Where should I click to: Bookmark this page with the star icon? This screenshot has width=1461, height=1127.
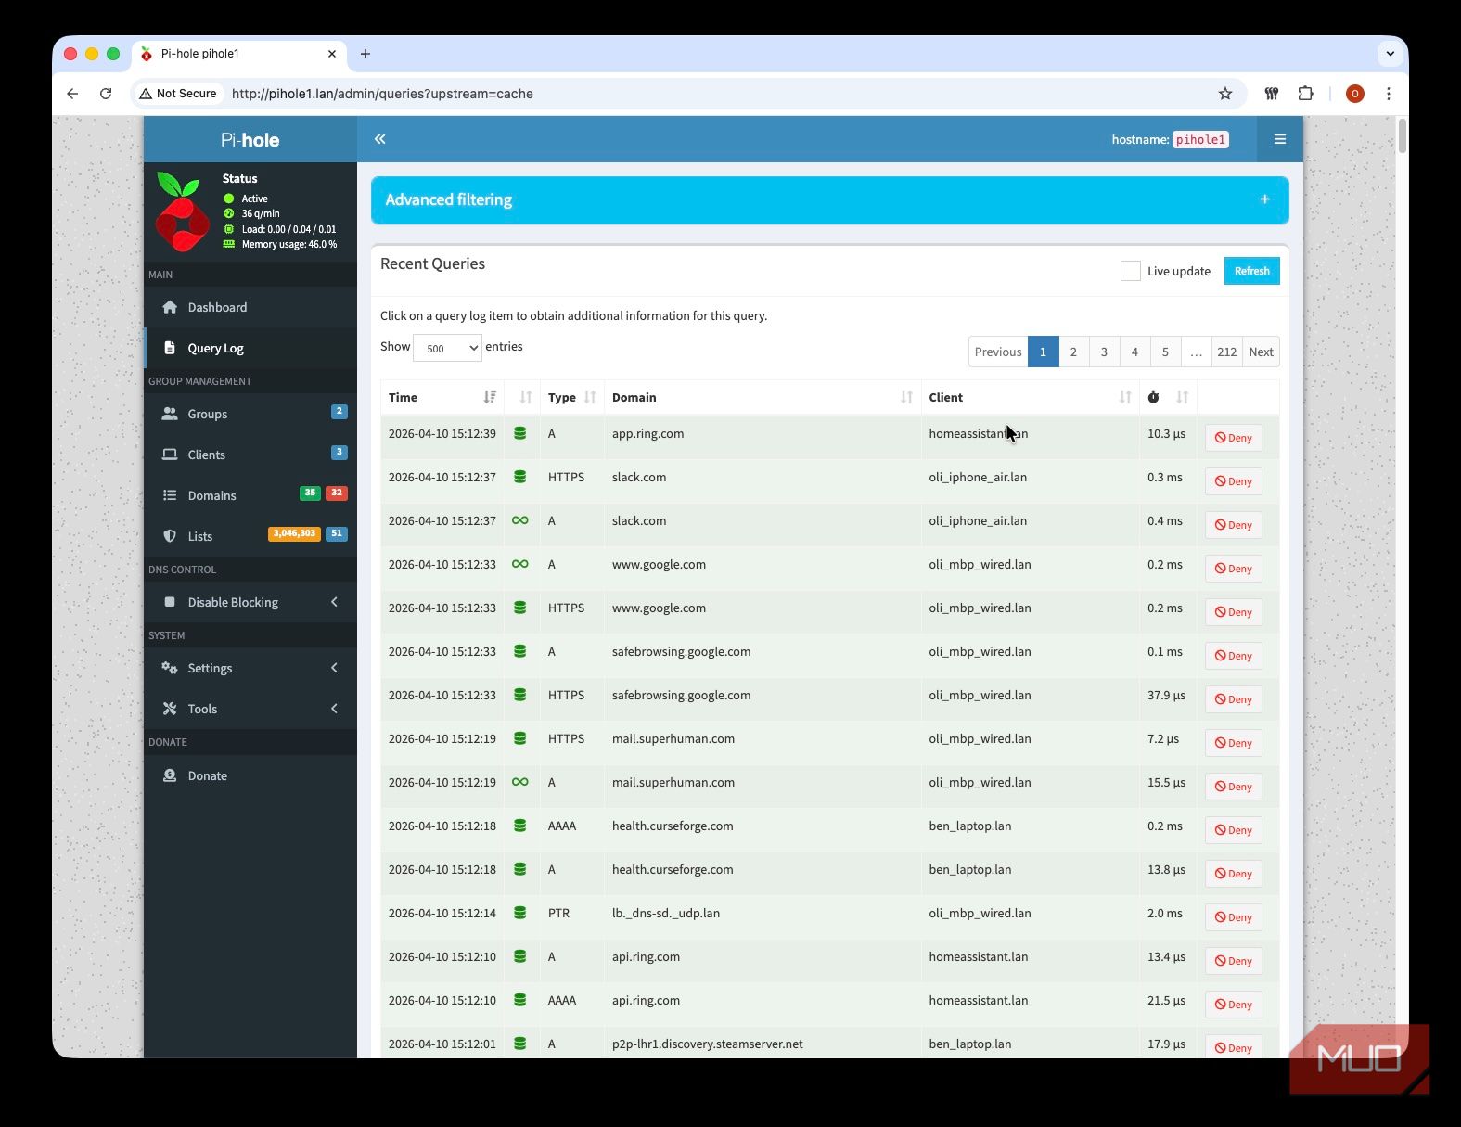1225,94
